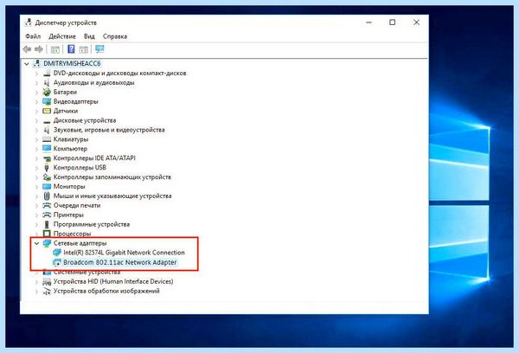Screen dimensions: 519x353
Task: Select Мыши и иные указывающие устройства
Action: (112, 196)
